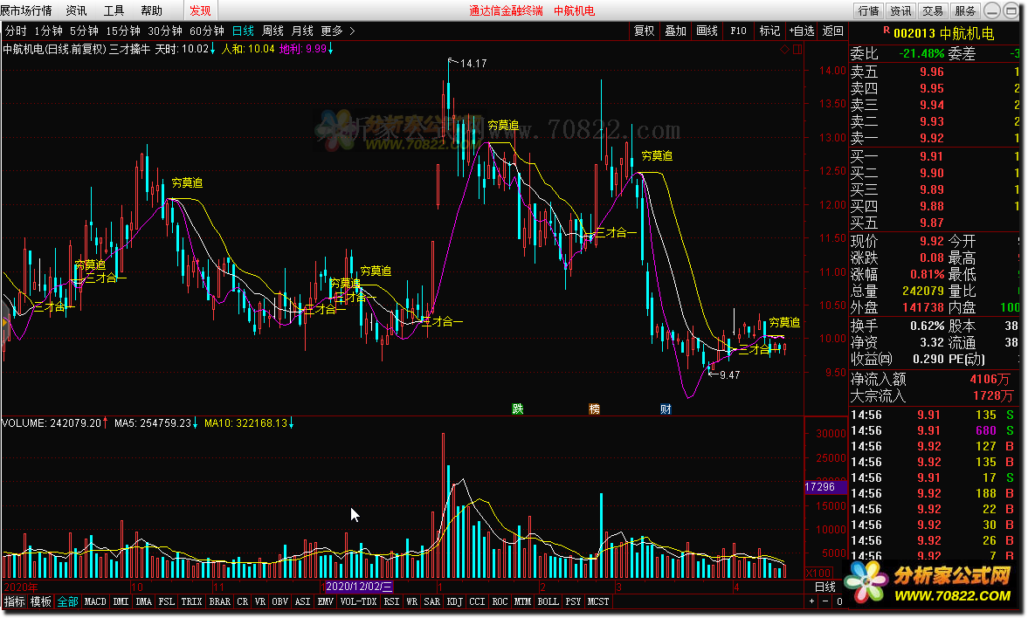Click the top-right 资讯 button
The height and width of the screenshot is (618, 1028).
(900, 10)
